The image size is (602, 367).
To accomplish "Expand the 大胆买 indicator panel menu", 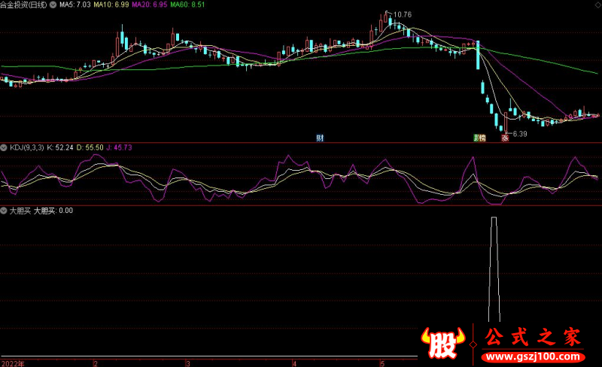I will click(5, 211).
